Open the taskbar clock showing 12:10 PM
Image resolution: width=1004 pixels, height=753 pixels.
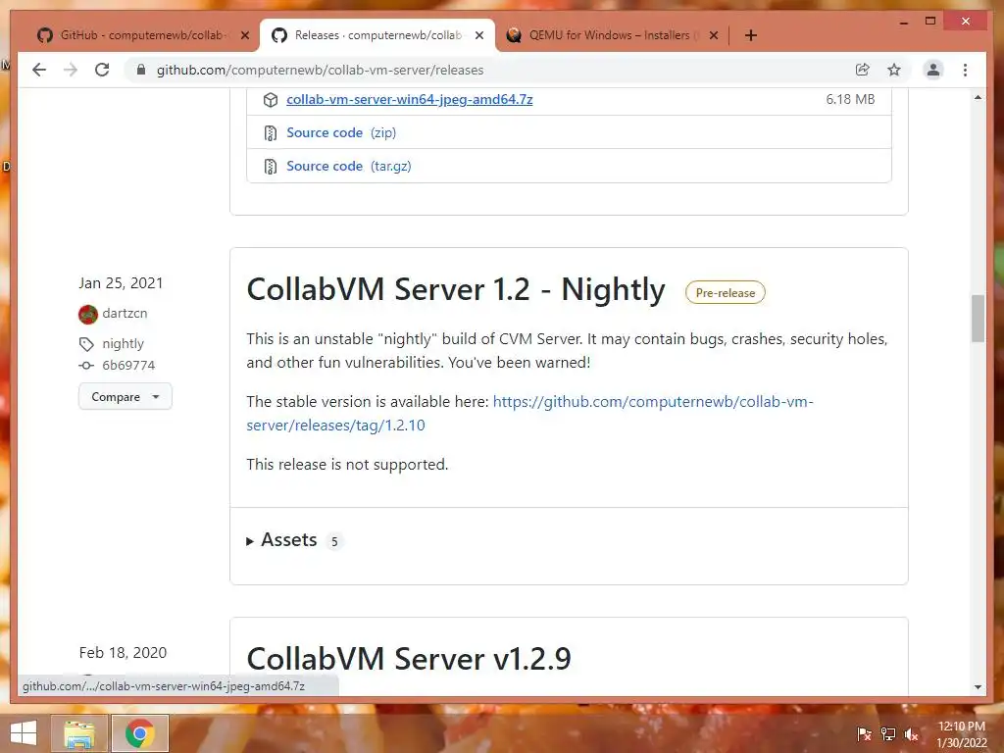tap(961, 734)
